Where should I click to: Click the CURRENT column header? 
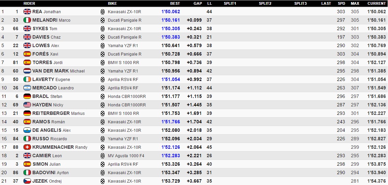376,3
